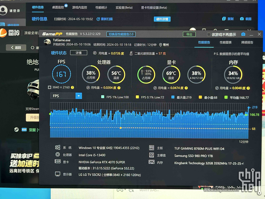Click the resolution icon left of 3840 x 2160

(x=49, y=87)
